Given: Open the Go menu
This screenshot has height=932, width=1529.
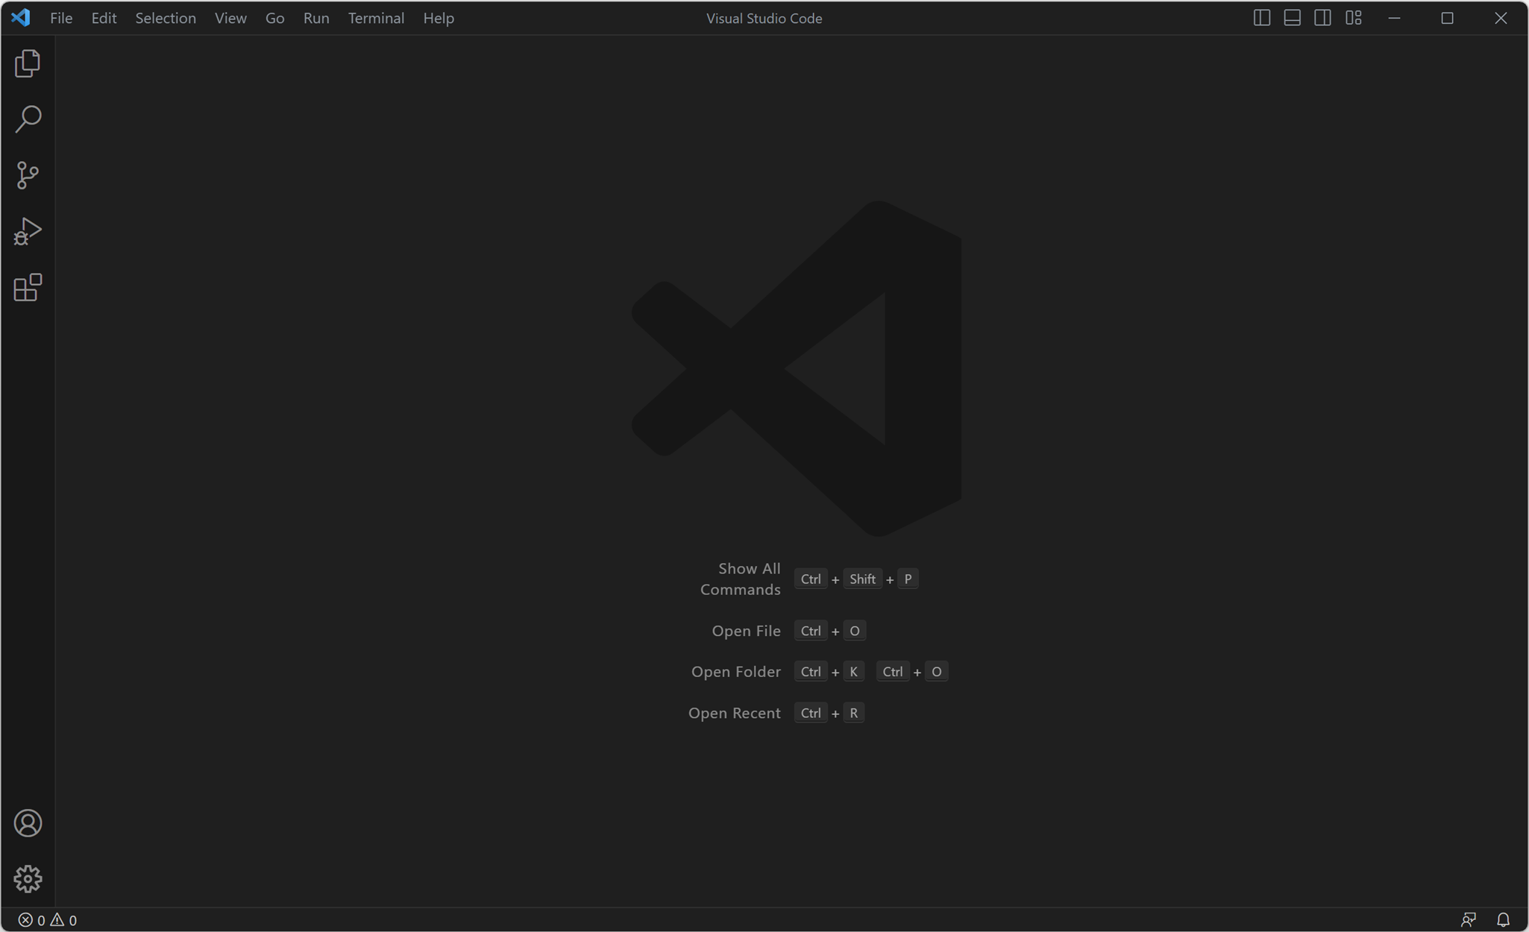Looking at the screenshot, I should point(274,18).
